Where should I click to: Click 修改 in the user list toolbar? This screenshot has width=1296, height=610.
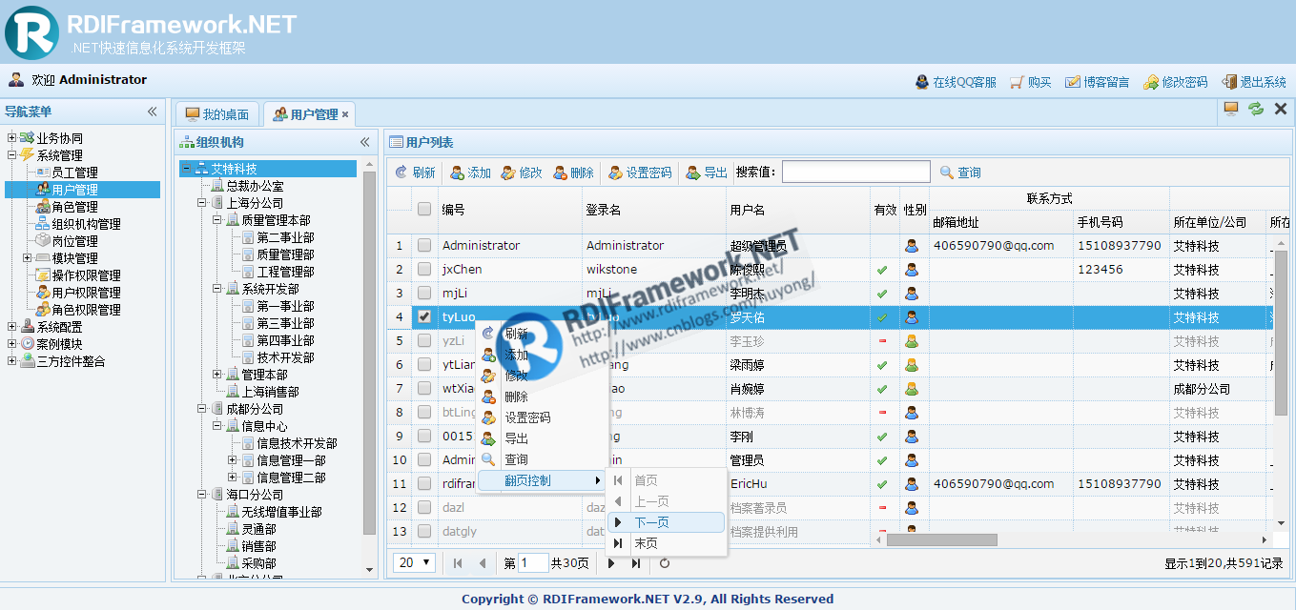[x=522, y=173]
